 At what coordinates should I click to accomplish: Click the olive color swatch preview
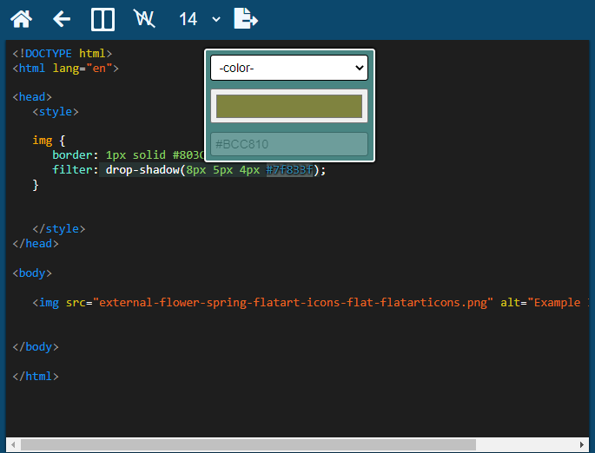(x=289, y=106)
